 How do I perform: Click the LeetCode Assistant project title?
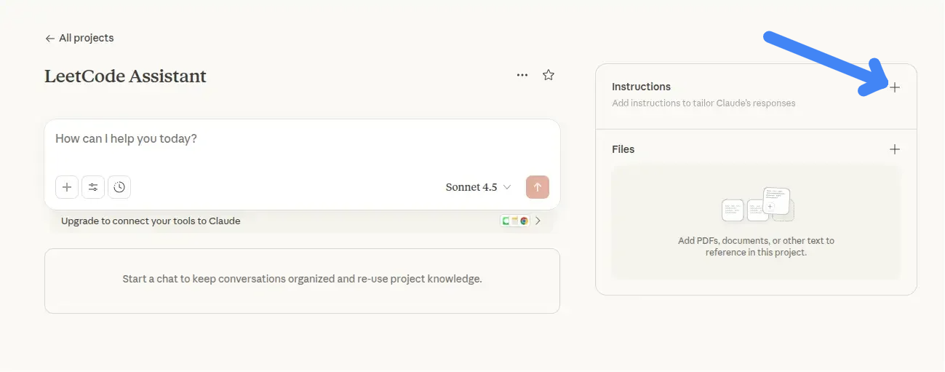[125, 76]
